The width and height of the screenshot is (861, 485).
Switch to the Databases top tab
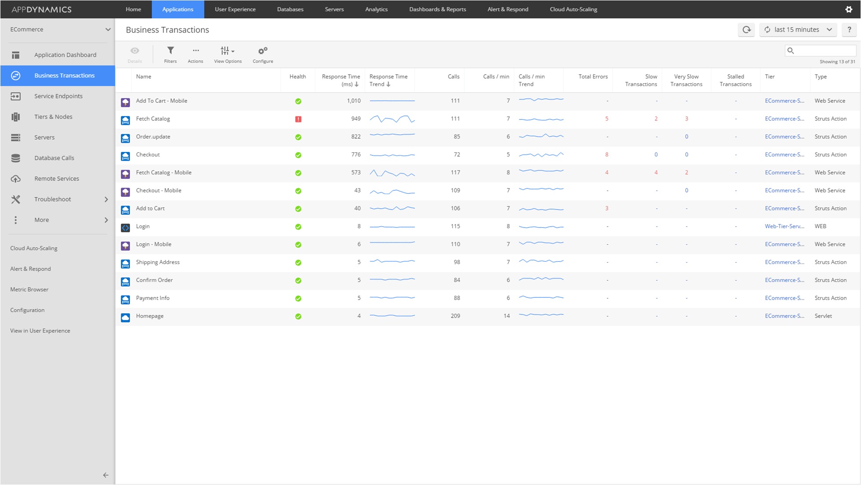pyautogui.click(x=290, y=9)
